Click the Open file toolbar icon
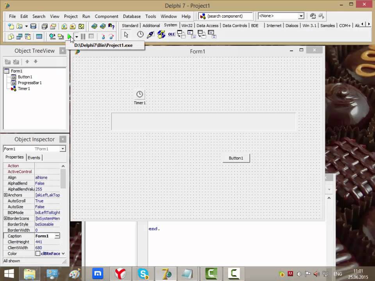This screenshot has height=281, width=375. point(20,26)
